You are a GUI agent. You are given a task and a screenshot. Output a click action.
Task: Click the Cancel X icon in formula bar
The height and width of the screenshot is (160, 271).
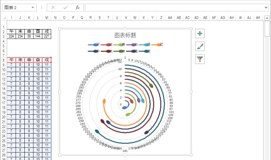click(x=53, y=7)
